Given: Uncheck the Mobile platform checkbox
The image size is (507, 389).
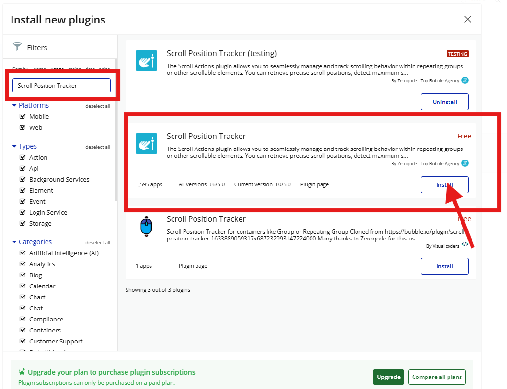Looking at the screenshot, I should point(22,116).
